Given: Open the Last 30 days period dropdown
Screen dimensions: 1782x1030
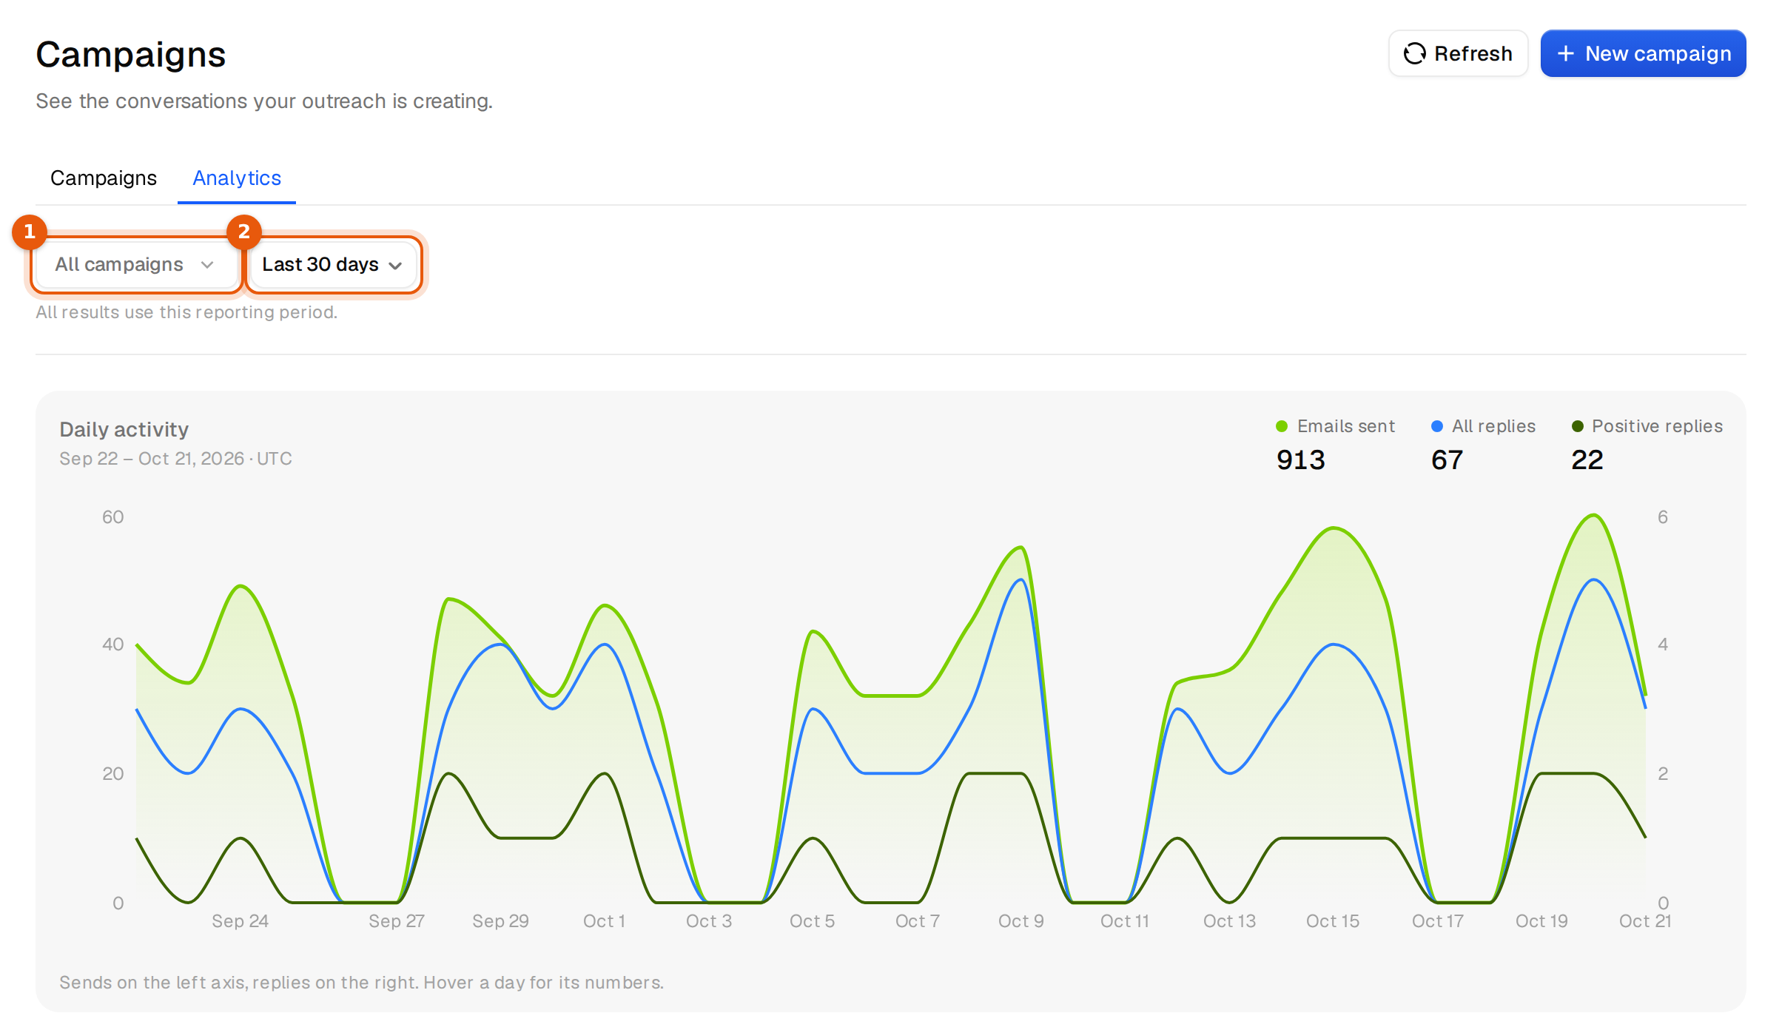Looking at the screenshot, I should click(332, 264).
